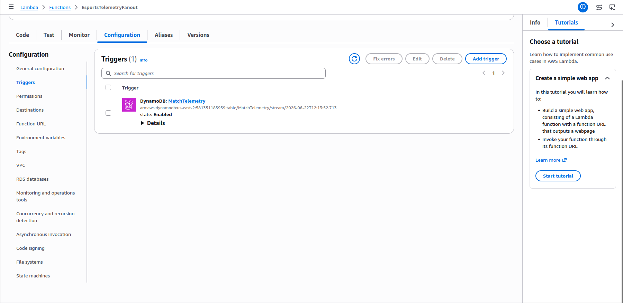Viewport: 623px width, 303px height.
Task: Switch to the Info panel tab
Action: [535, 22]
